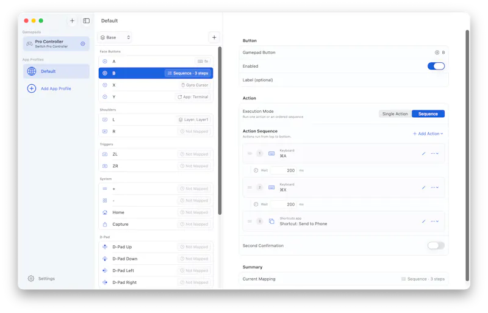Click the minus button grid icon

105,201
